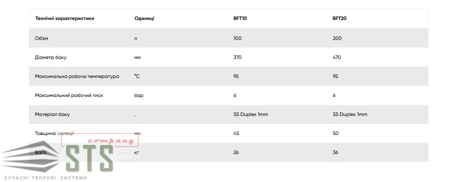Click the Одиниці column header
469x182 pixels.
[x=144, y=18]
